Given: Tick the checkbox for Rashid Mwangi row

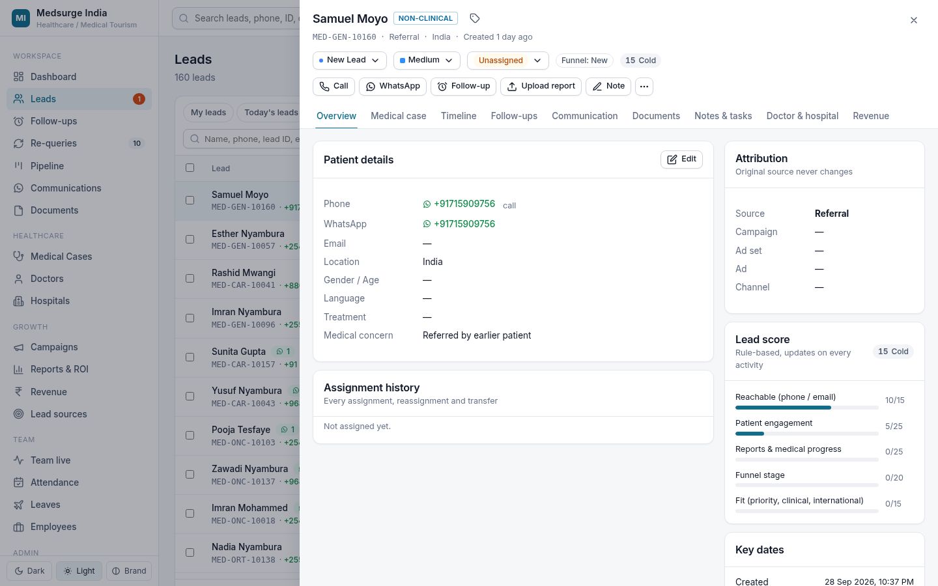Looking at the screenshot, I should [190, 279].
